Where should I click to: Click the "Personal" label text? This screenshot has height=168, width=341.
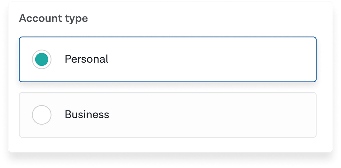(x=86, y=59)
